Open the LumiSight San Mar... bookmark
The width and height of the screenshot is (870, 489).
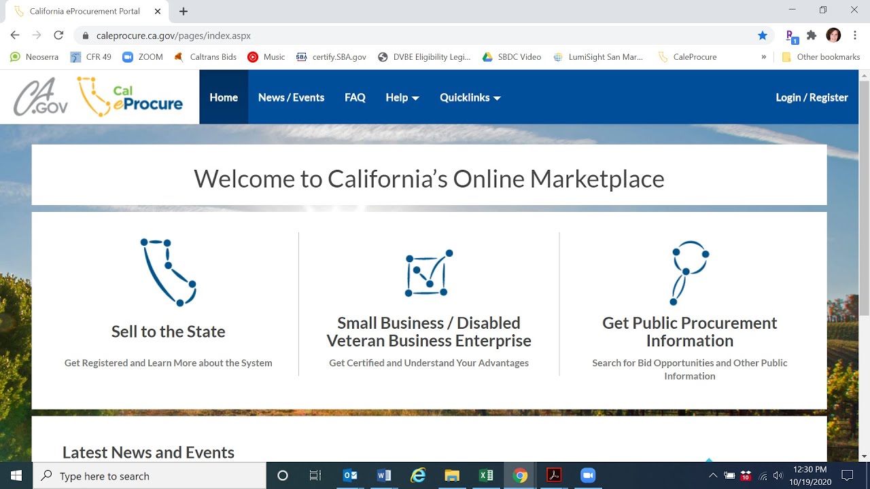click(x=598, y=57)
